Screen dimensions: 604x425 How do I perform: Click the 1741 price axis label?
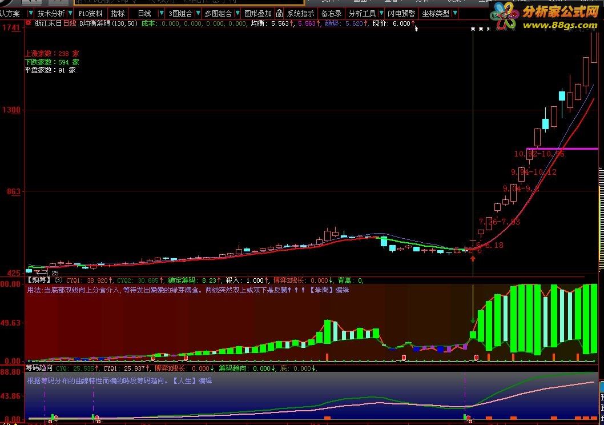(11, 28)
